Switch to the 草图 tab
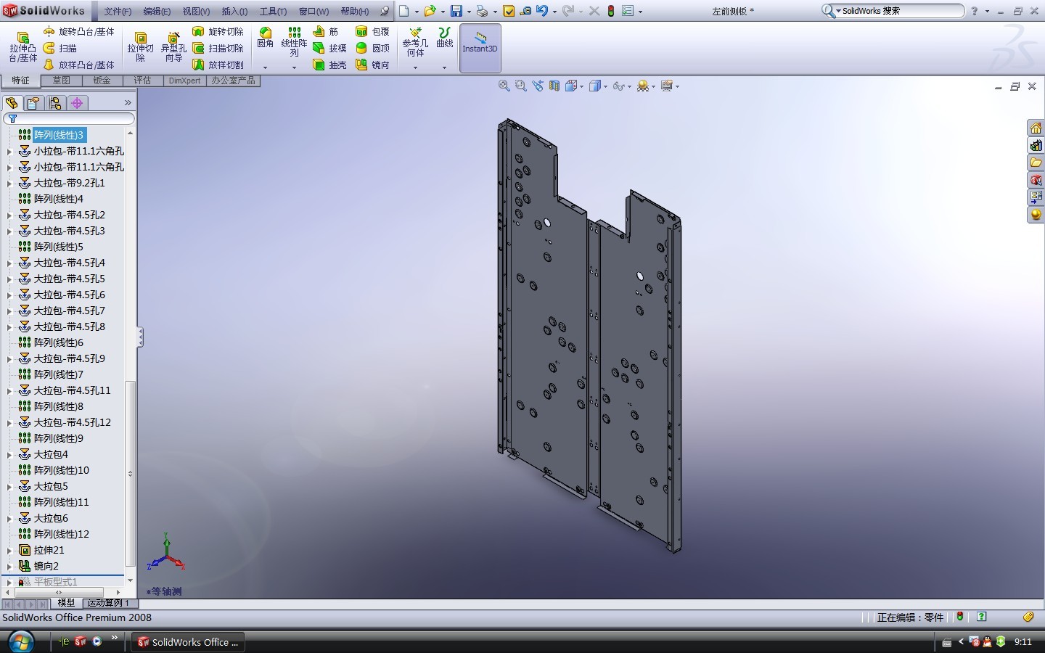This screenshot has width=1045, height=653. (62, 81)
